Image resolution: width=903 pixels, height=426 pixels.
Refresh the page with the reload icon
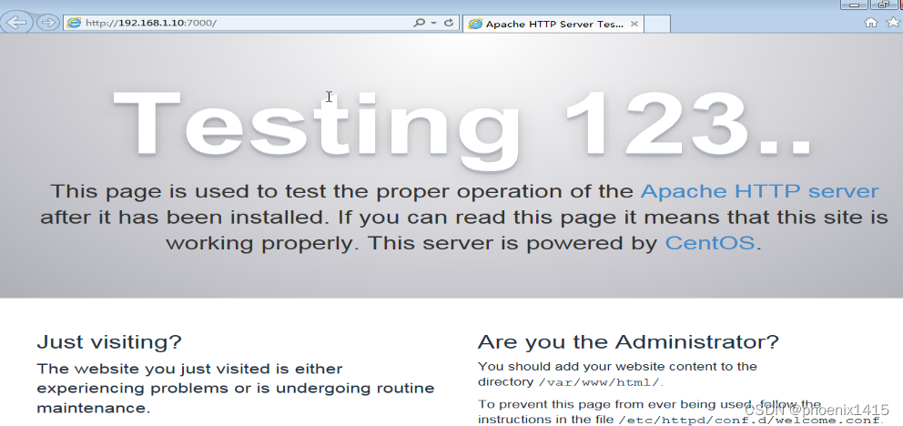pos(449,23)
